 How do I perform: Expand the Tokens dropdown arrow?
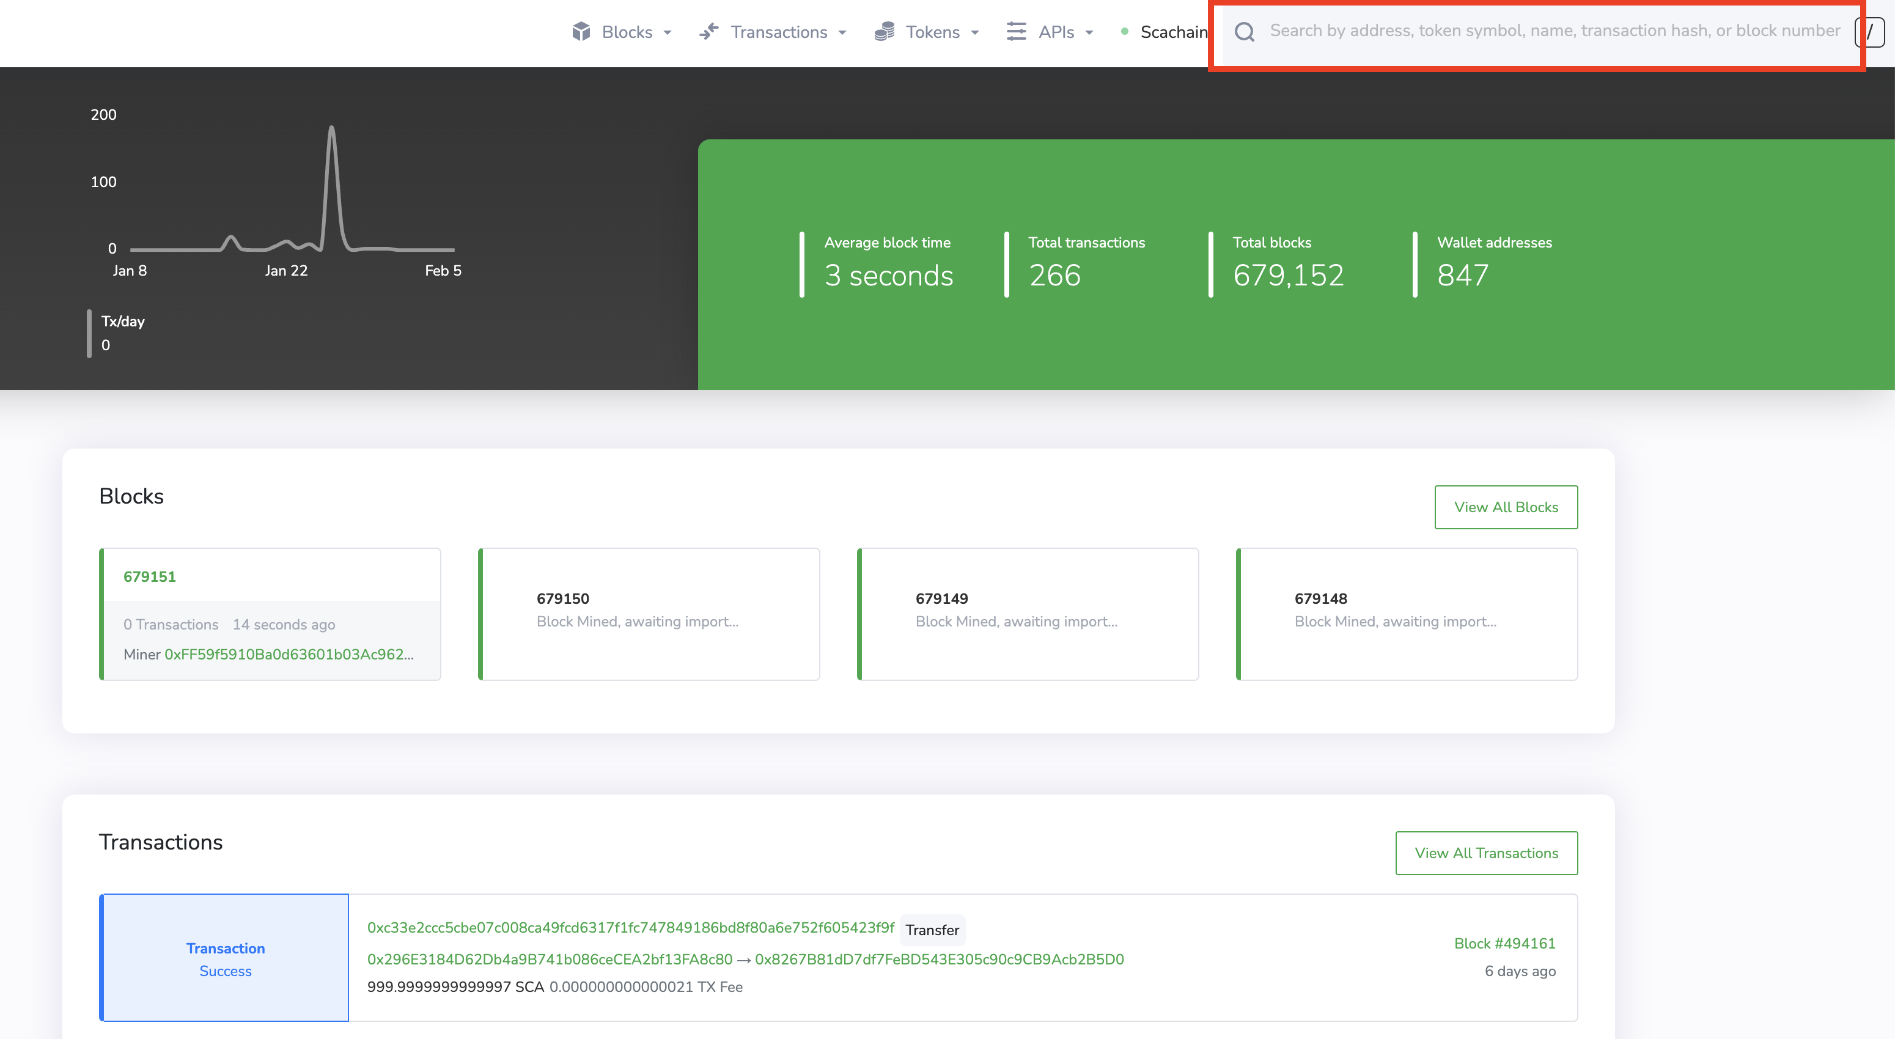[x=975, y=32]
